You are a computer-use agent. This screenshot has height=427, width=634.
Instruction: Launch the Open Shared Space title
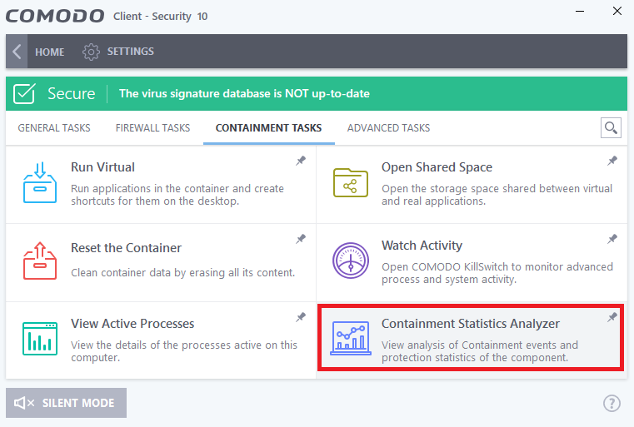click(x=437, y=167)
